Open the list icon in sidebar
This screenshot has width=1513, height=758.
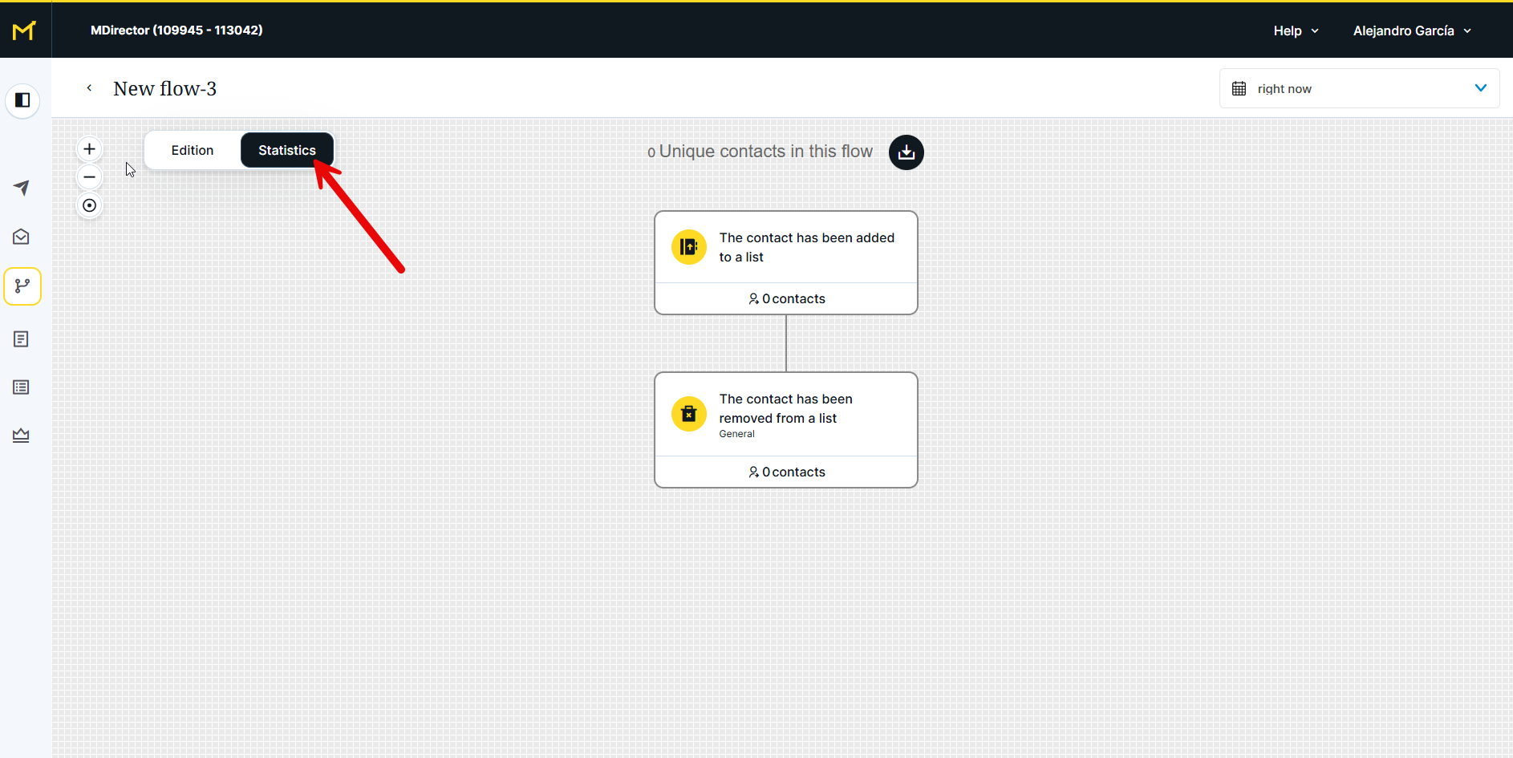tap(22, 387)
